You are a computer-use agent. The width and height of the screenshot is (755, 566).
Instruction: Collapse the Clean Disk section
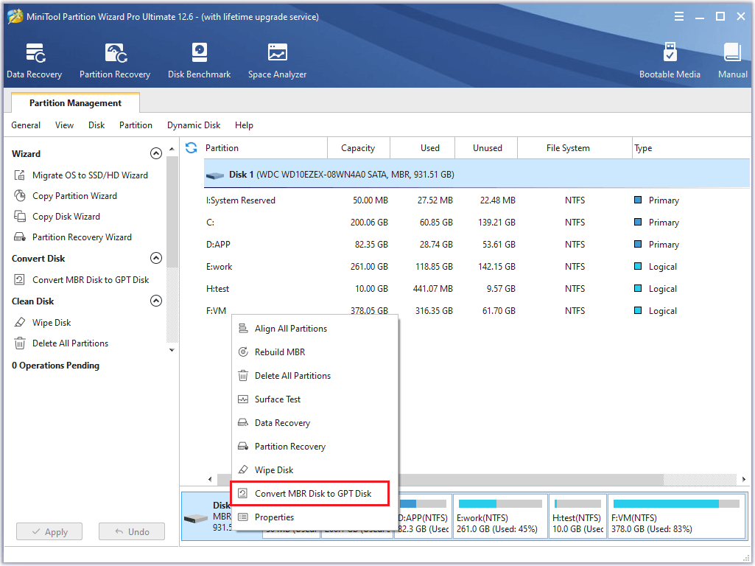[x=156, y=301]
